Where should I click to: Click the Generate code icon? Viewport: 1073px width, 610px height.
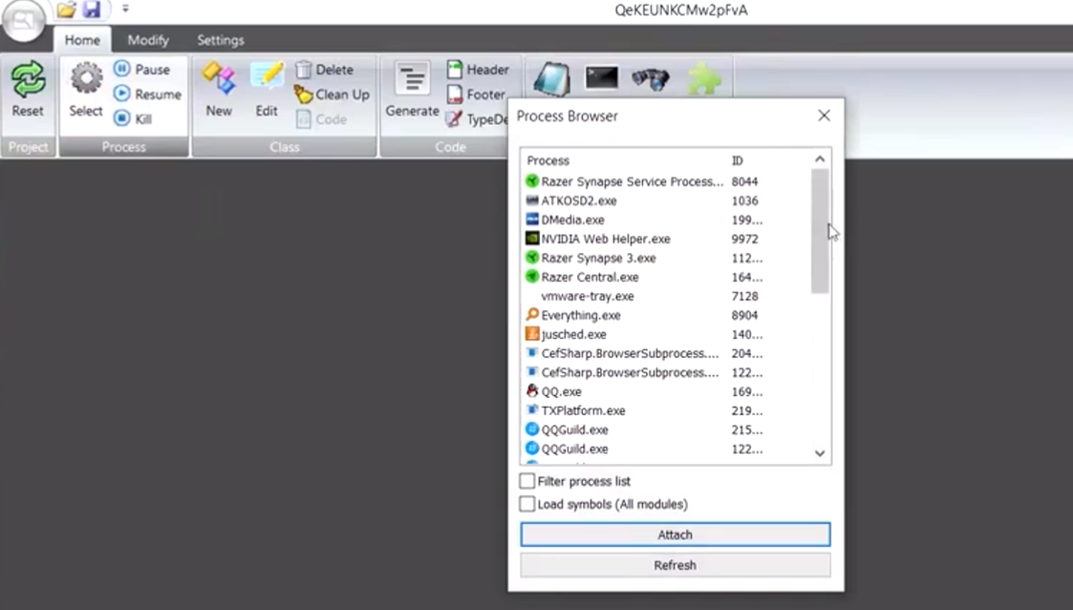tap(412, 80)
